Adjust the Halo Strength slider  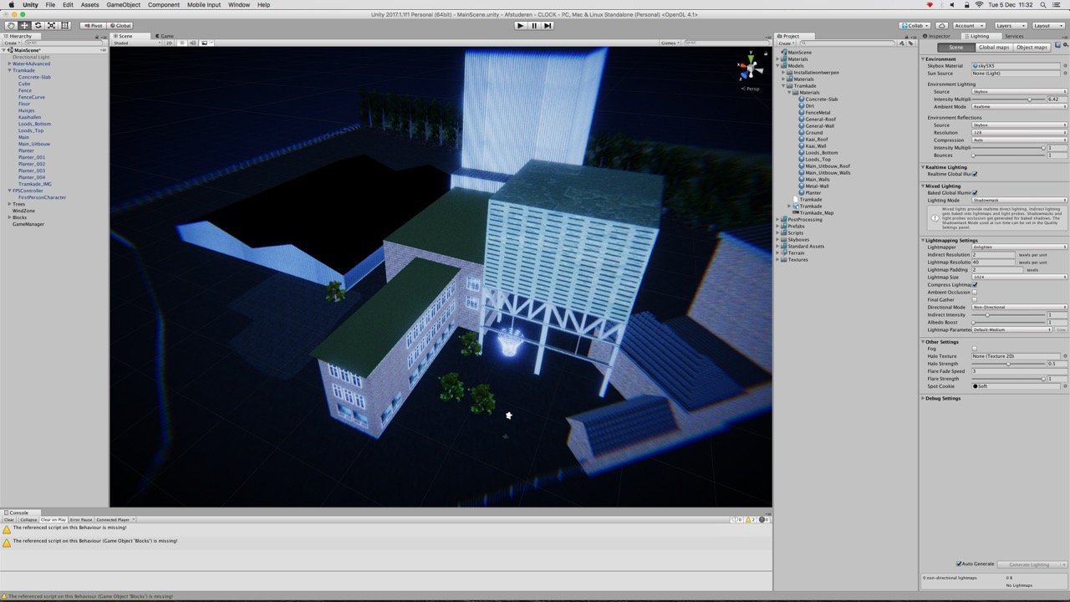point(1009,364)
